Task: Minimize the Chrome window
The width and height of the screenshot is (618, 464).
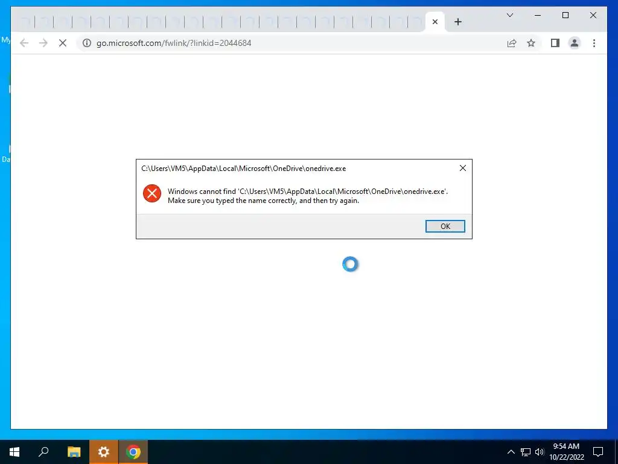Action: click(538, 15)
